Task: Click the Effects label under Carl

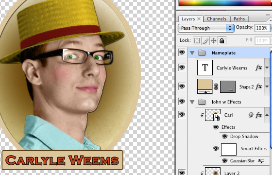Action: [228, 127]
